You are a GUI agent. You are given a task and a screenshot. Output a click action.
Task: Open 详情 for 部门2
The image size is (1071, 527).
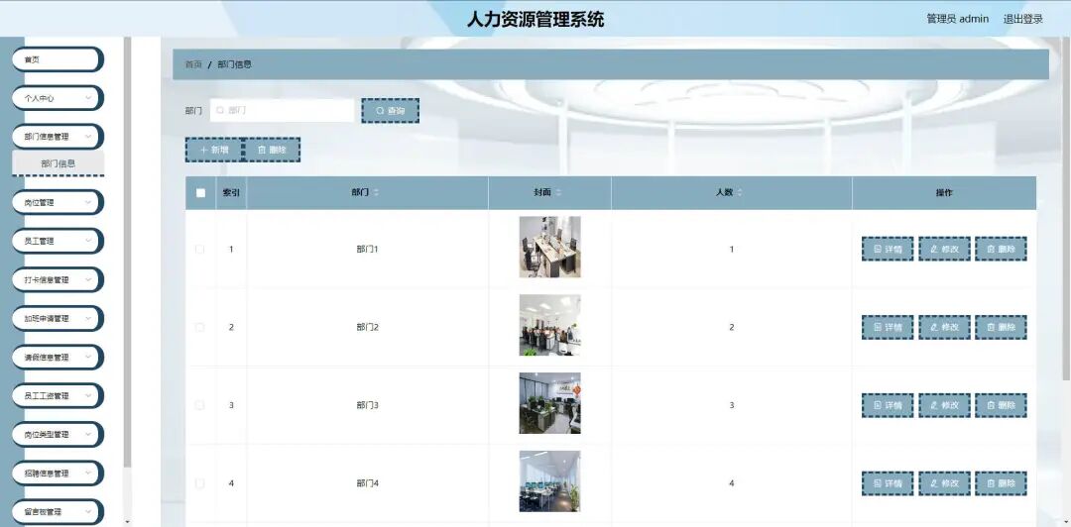[888, 327]
